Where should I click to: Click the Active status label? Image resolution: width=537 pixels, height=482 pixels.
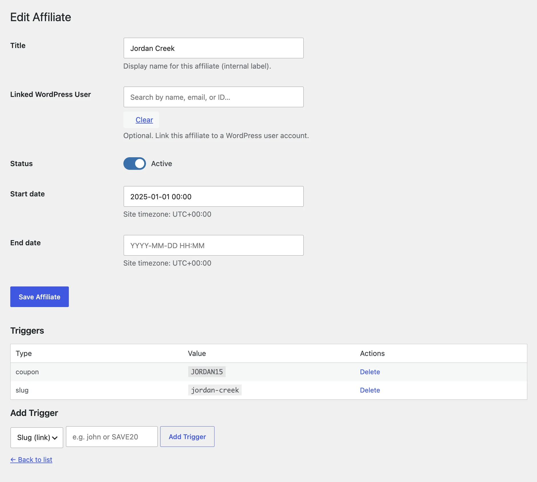click(161, 164)
